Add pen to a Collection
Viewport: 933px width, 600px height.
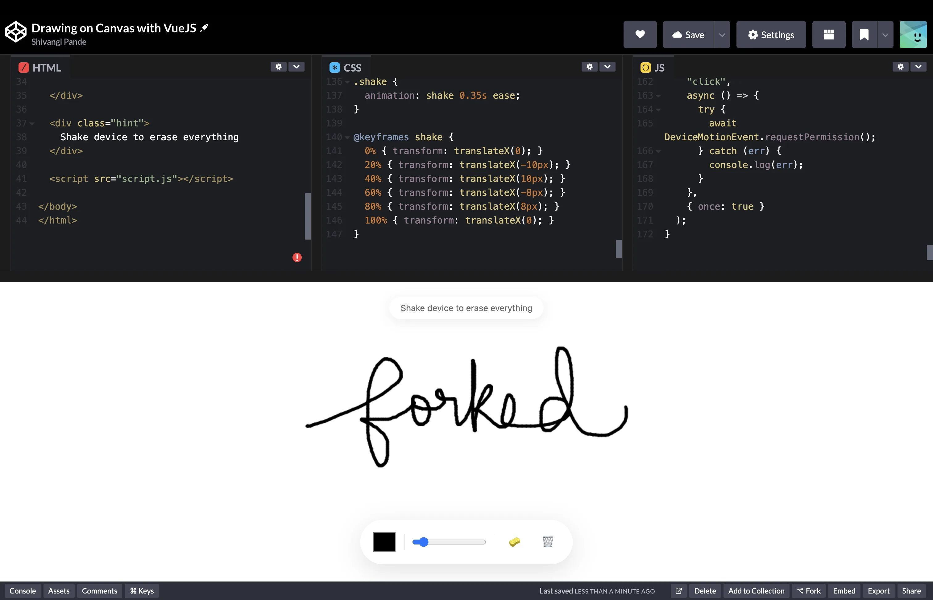757,591
